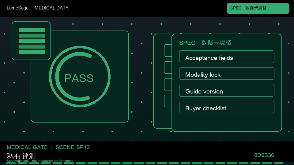Click the SPEC · 数据卡规格 badge in the header

tap(258, 8)
